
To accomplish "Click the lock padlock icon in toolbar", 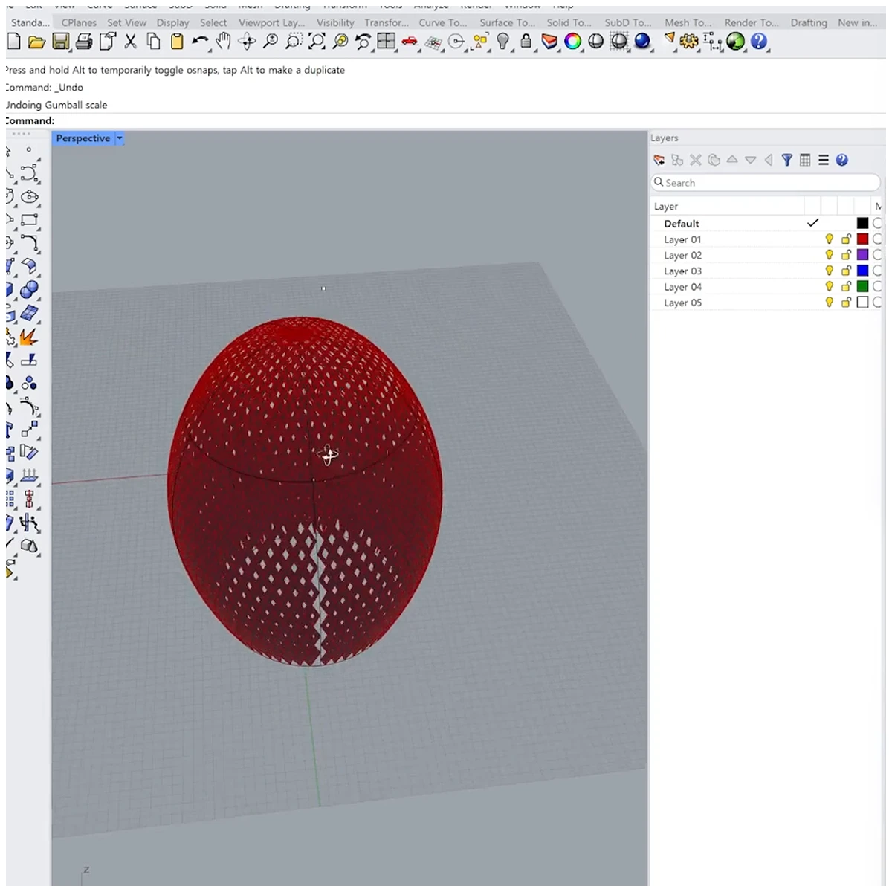I will (526, 42).
